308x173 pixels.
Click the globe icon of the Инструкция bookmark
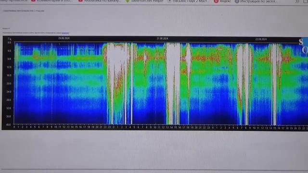point(237,1)
